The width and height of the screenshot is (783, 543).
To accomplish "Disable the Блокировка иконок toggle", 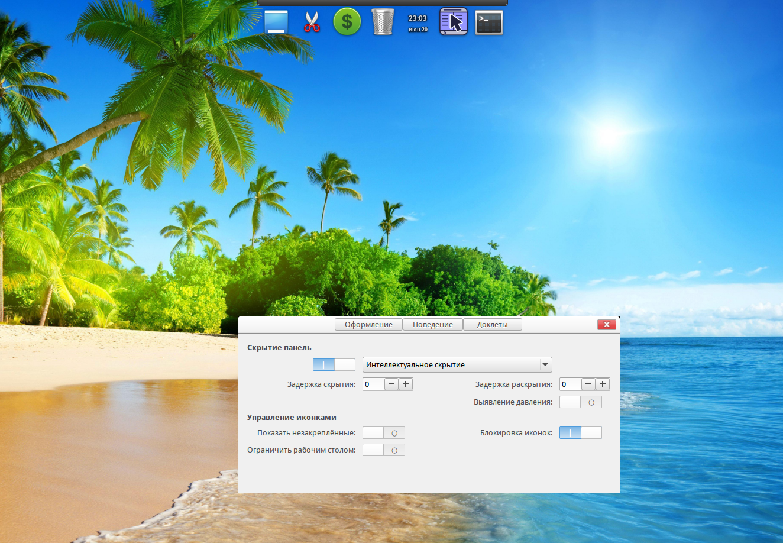I will click(581, 433).
